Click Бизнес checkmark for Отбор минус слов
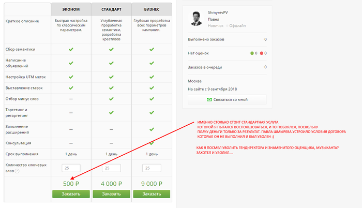 point(152,99)
